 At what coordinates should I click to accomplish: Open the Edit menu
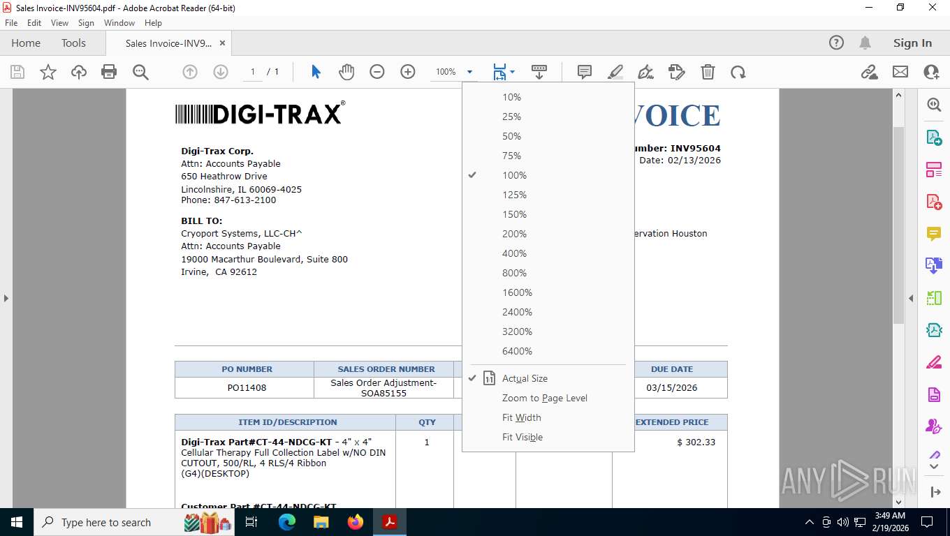pos(34,23)
